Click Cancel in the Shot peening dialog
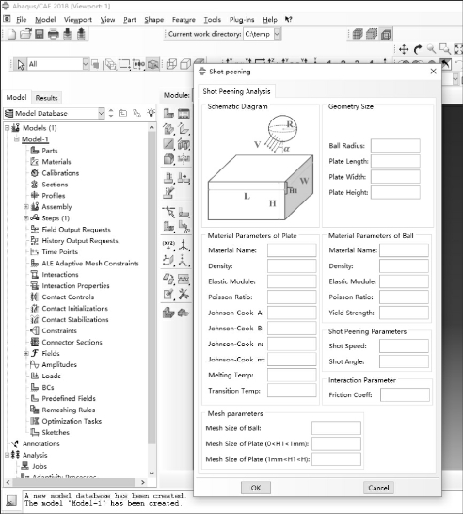Image resolution: width=463 pixels, height=514 pixels. click(x=378, y=488)
